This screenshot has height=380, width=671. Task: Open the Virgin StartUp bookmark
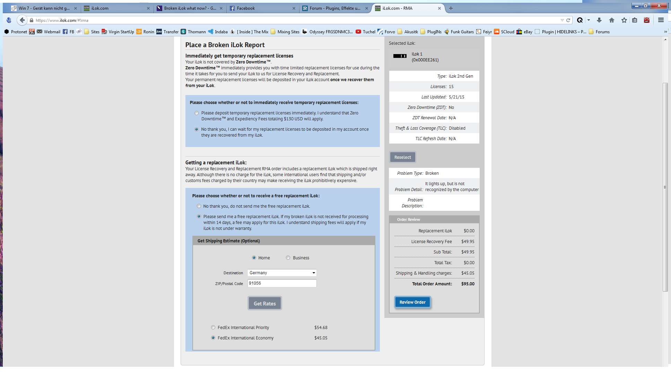tap(118, 32)
